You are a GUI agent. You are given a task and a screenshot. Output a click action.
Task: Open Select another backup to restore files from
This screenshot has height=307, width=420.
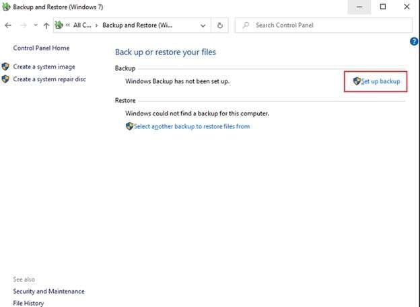point(192,126)
